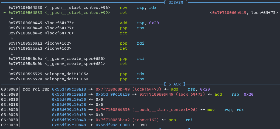The image size is (280, 129).
Task: Click the down arrow beneath lockf64+78 ret
Action: click(12, 38)
